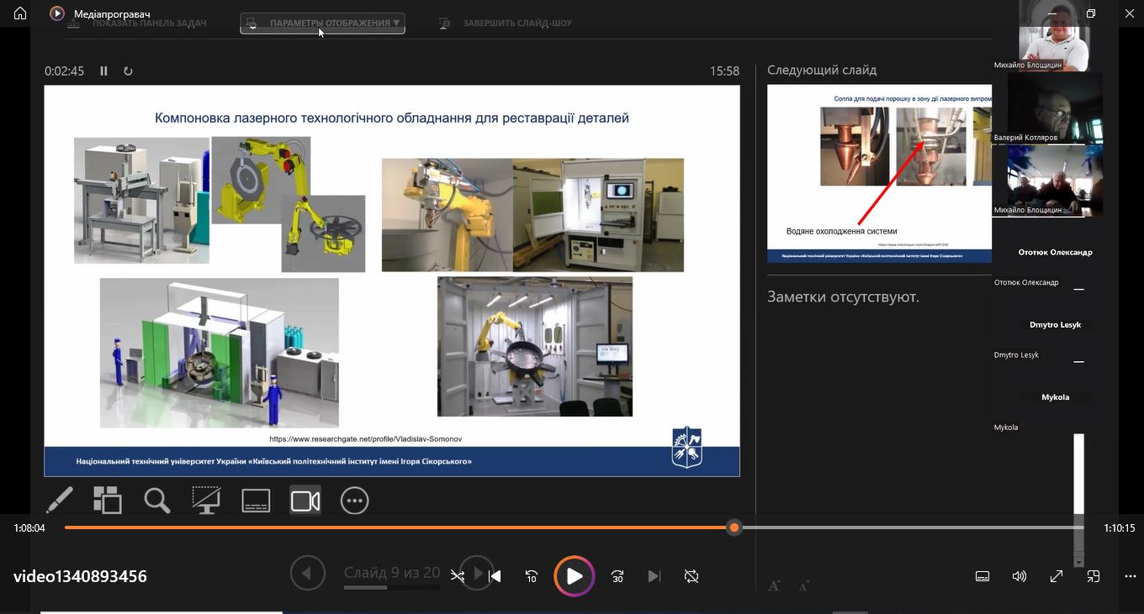Pause the presenter view timer
The height and width of the screenshot is (614, 1144).
(104, 71)
